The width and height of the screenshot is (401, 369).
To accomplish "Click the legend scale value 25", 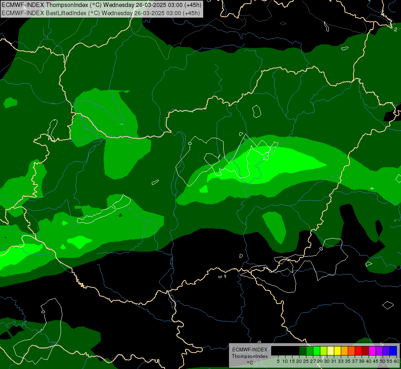I will click(x=306, y=361).
